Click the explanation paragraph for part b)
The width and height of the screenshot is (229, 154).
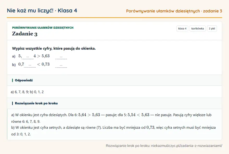[x=113, y=131]
